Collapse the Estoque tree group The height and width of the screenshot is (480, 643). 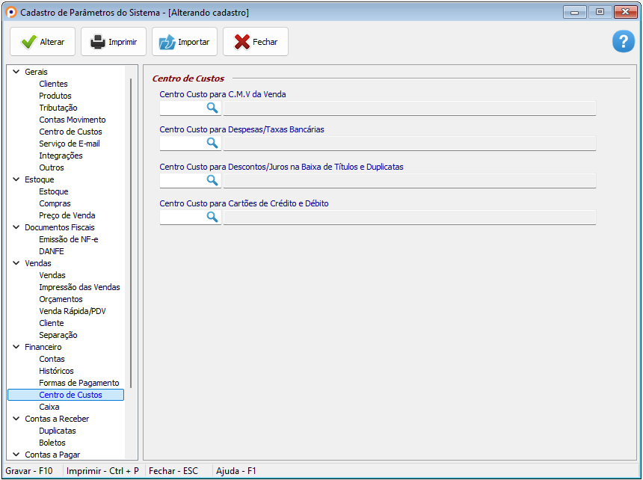click(x=16, y=179)
